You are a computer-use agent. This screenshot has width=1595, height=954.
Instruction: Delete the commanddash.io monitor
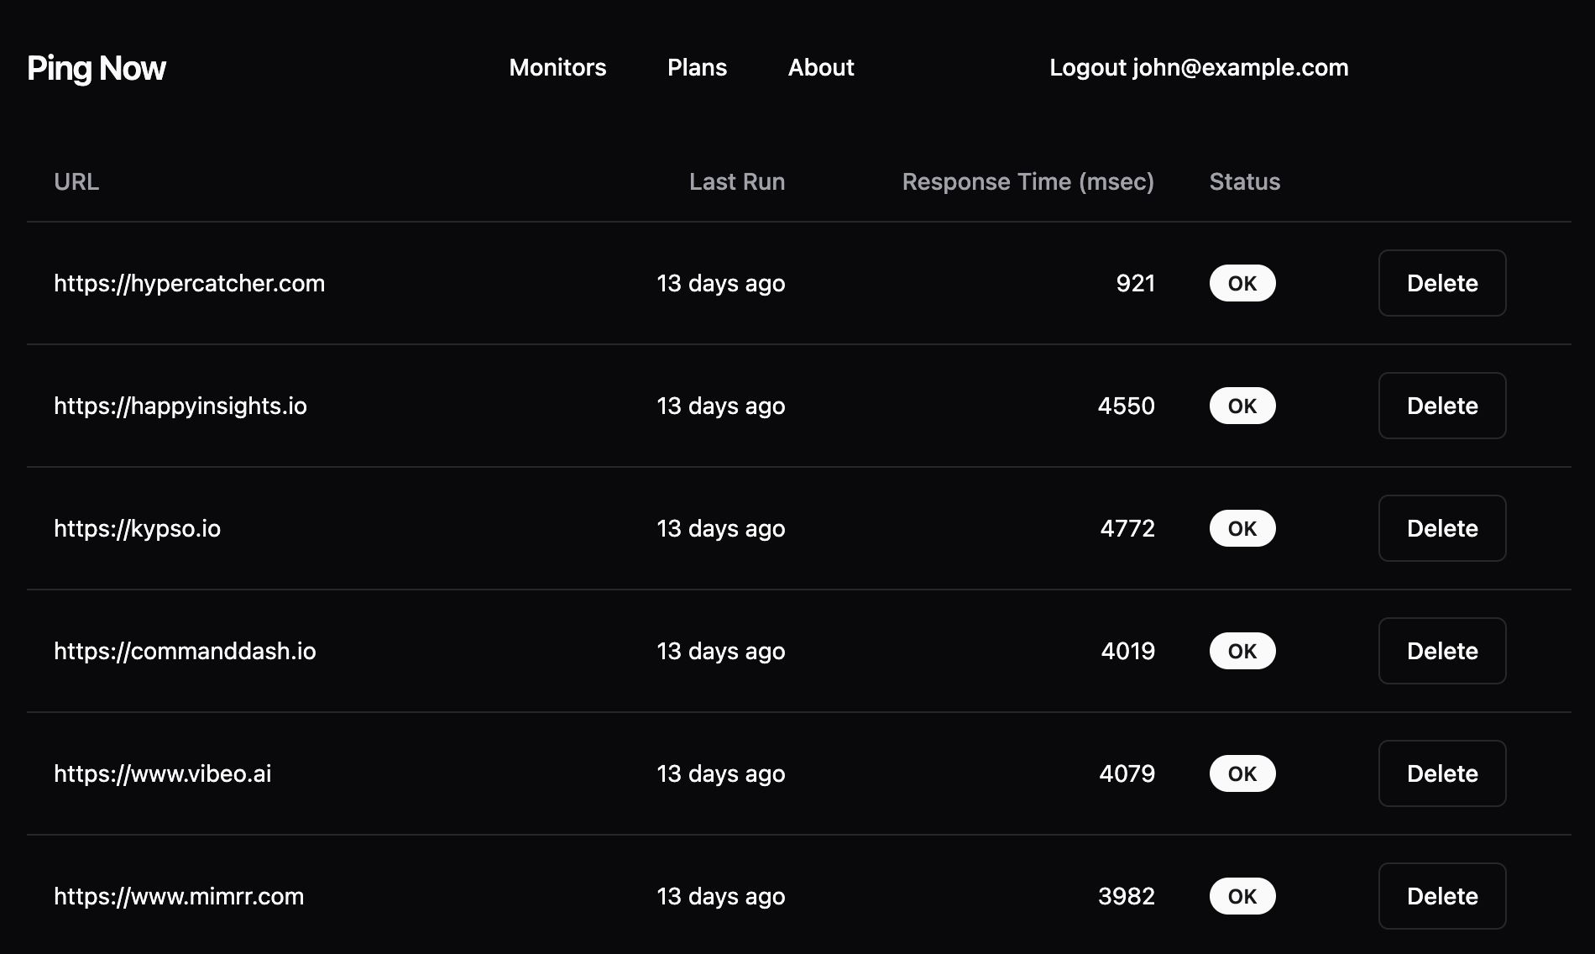[x=1441, y=651]
